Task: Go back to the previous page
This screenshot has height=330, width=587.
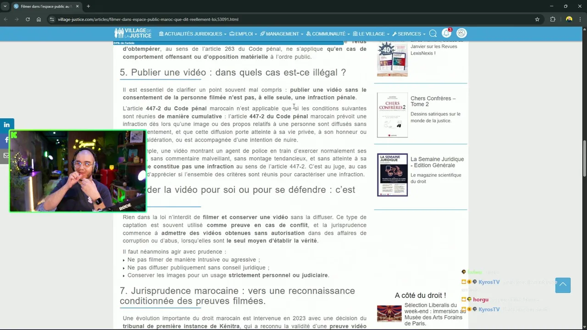Action: [6, 19]
